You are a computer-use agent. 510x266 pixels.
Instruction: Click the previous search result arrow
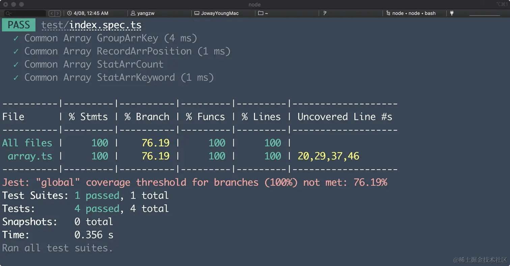(x=52, y=13)
